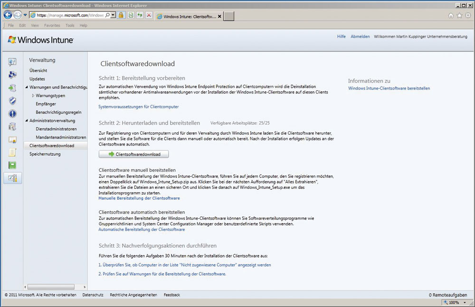Close the Windows Intune browser tab
Image resolution: width=475 pixels, height=307 pixels.
(219, 17)
